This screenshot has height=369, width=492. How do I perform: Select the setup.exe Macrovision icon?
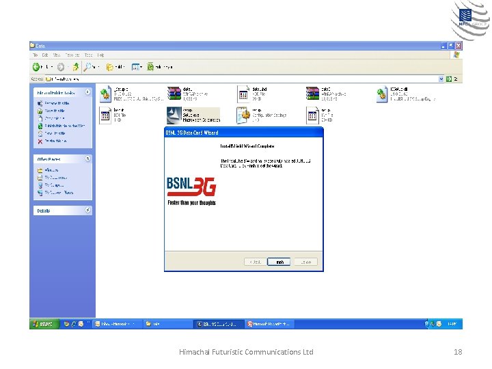[x=174, y=115]
